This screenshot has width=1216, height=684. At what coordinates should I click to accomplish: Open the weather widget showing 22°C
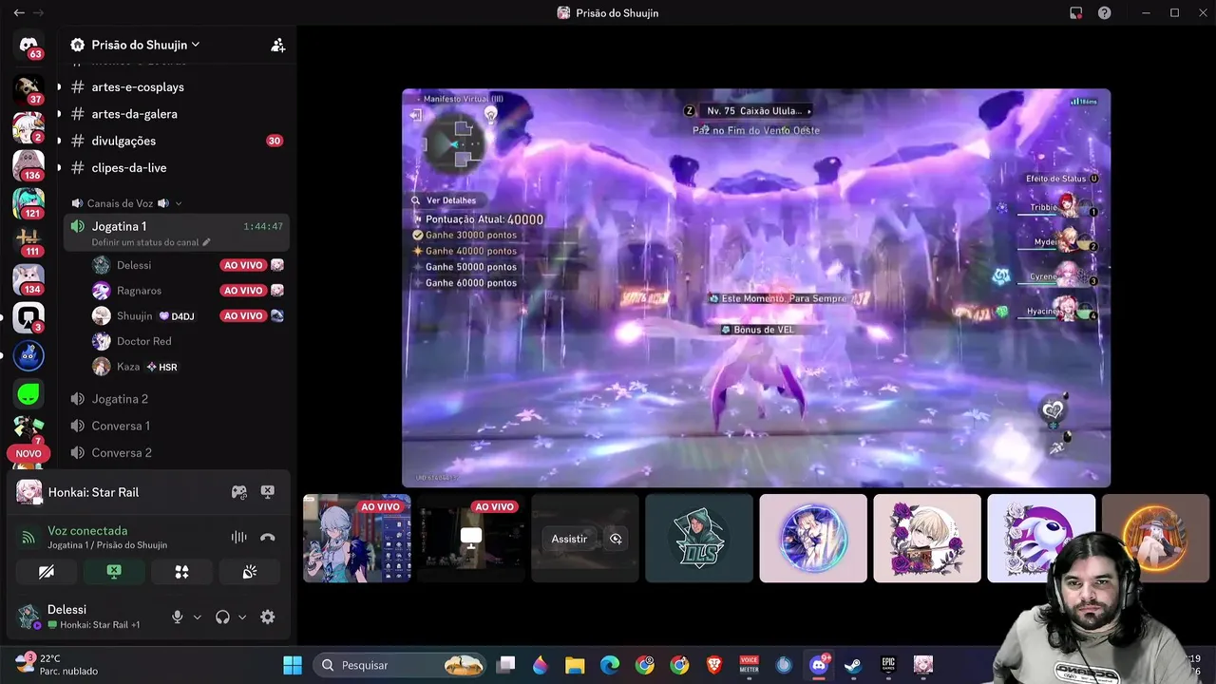pos(55,664)
